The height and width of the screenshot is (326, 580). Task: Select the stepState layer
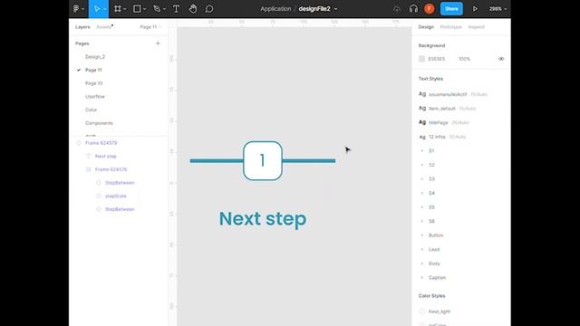point(116,196)
